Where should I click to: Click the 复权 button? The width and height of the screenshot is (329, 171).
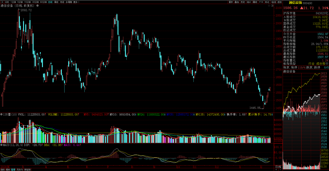tap(231, 2)
